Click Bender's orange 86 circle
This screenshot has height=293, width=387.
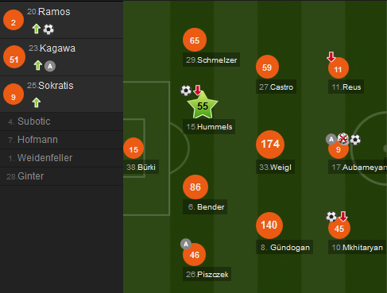pos(195,187)
